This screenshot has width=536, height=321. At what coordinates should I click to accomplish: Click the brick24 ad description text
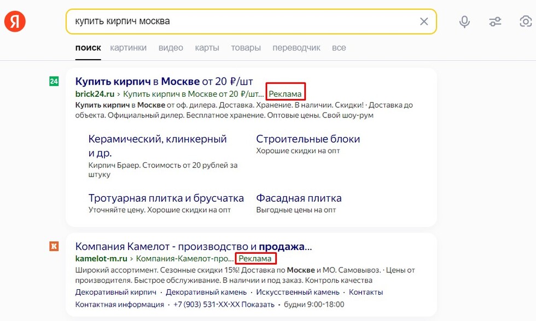pyautogui.click(x=244, y=110)
